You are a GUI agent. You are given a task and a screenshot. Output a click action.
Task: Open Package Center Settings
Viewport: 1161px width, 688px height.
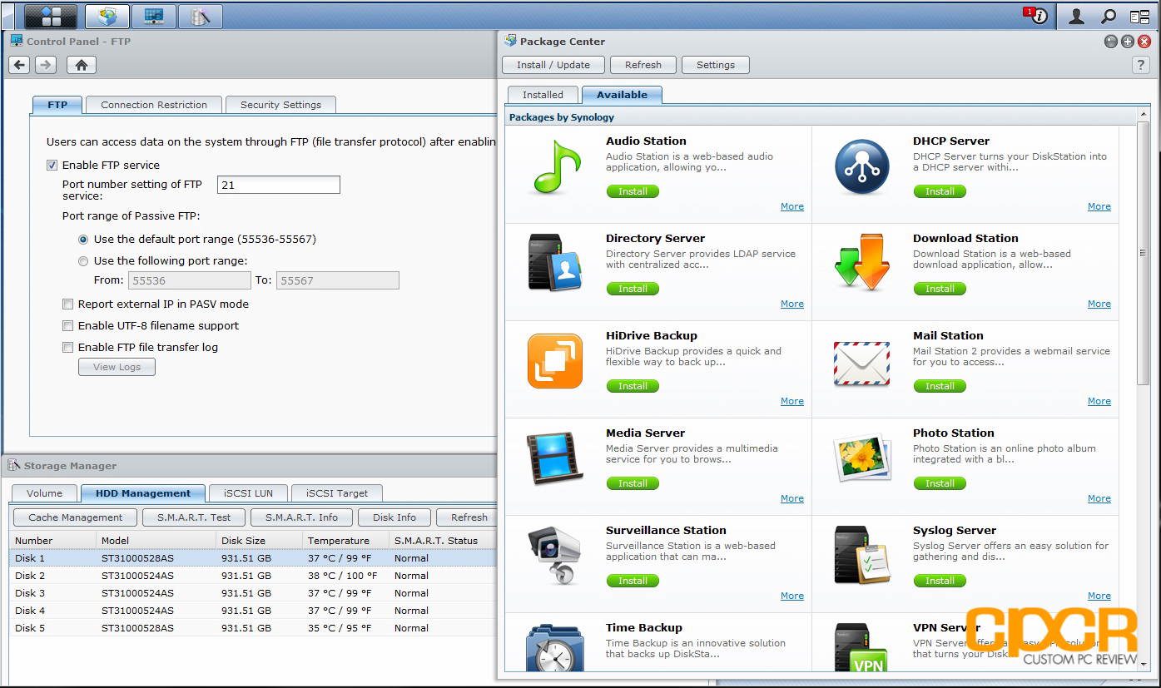716,65
